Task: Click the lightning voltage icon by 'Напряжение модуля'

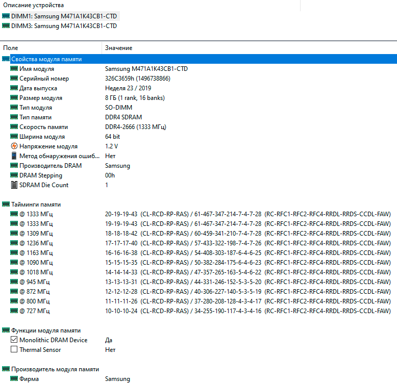Action: coord(14,146)
